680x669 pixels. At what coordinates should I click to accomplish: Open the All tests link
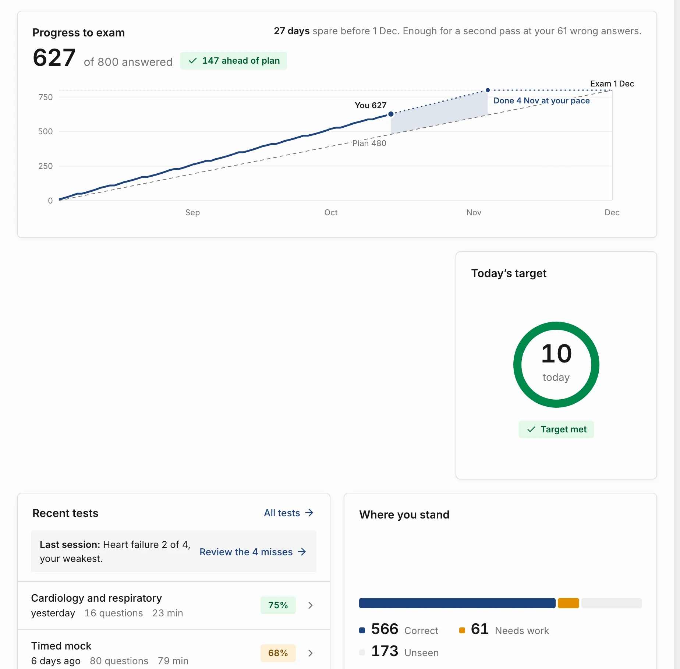(x=288, y=513)
